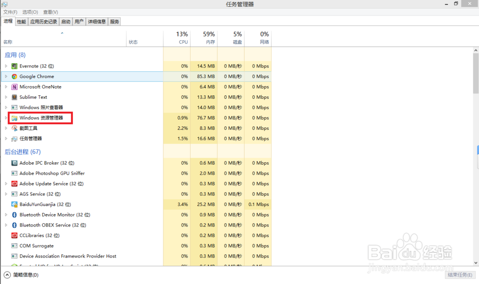The image size is (479, 284).
Task: Click the Adobe Update Service icon
Action: tap(14, 184)
